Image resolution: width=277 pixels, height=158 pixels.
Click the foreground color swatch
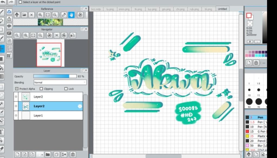click(249, 15)
